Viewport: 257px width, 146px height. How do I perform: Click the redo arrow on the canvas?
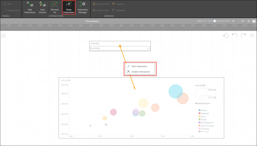pyautogui.click(x=243, y=35)
